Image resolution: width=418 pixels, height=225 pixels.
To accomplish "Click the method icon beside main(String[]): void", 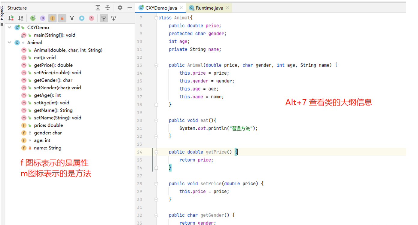I will [24, 35].
